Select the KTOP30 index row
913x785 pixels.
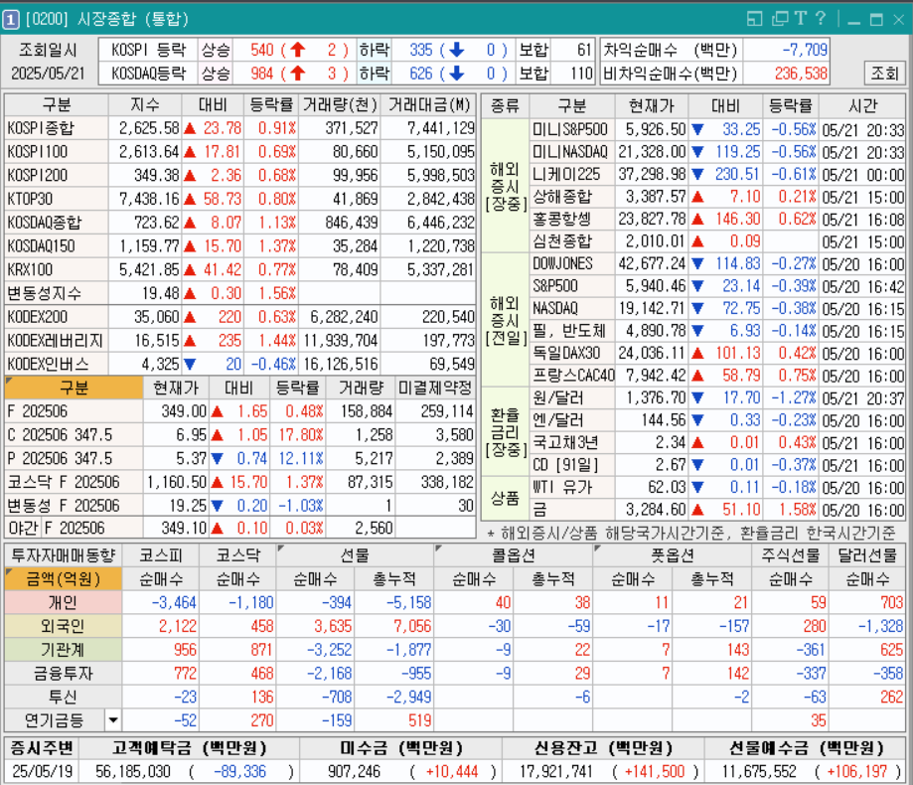coord(239,199)
